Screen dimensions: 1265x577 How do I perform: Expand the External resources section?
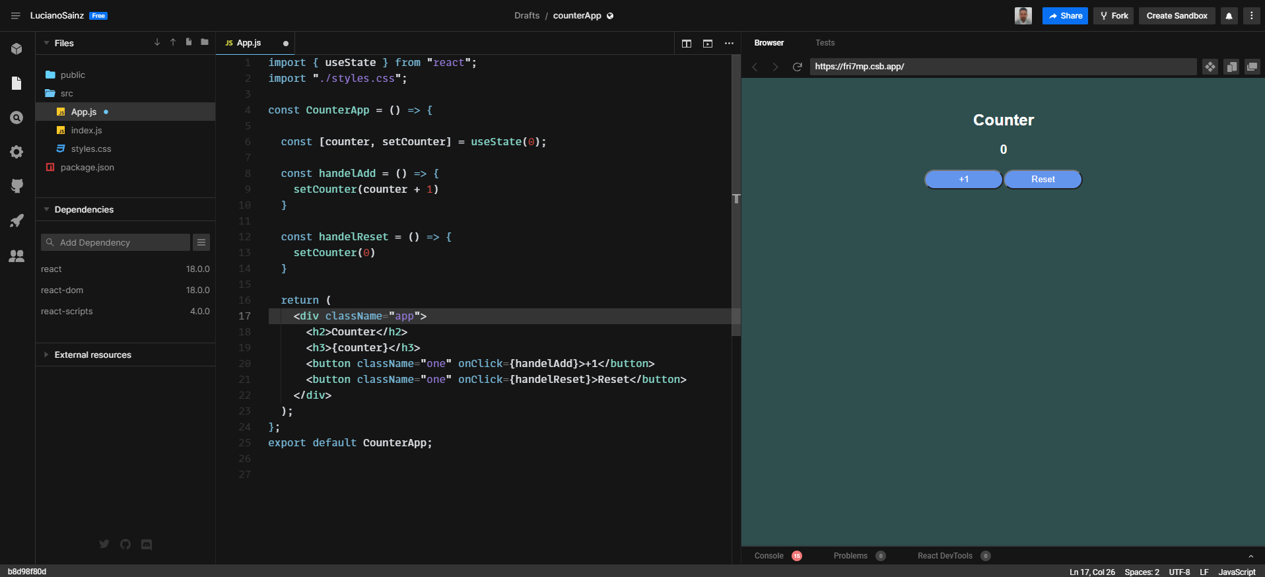point(46,355)
